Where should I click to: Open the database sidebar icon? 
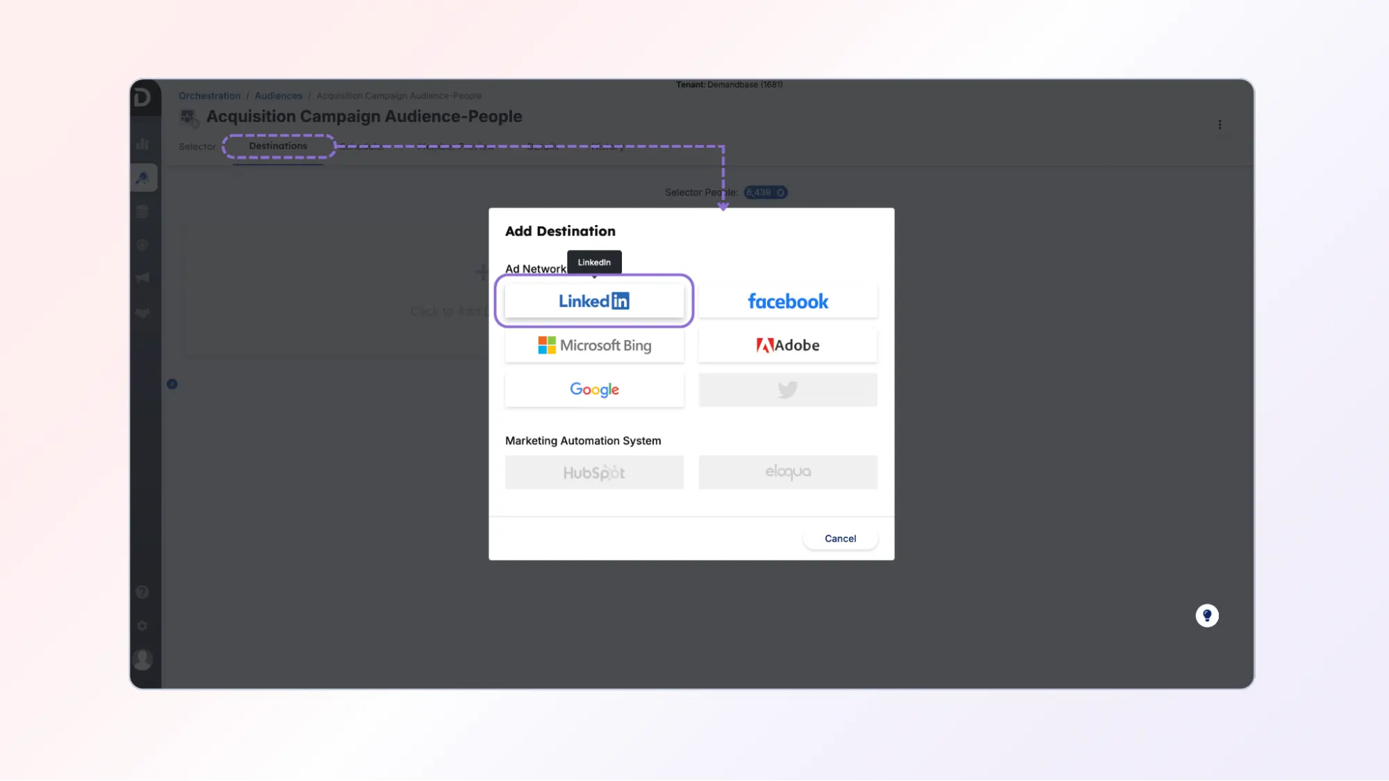pos(143,212)
